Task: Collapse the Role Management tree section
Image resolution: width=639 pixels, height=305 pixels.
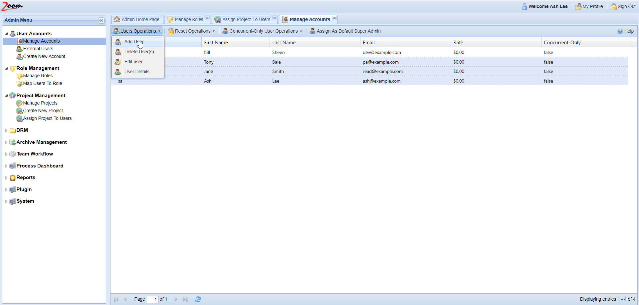Action: [x=6, y=69]
